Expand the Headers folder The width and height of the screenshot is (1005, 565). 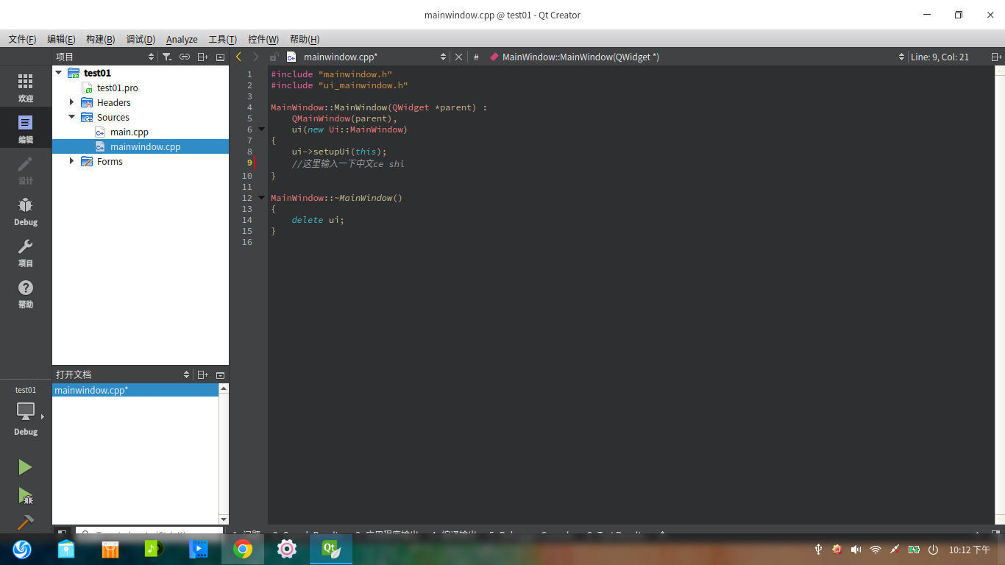click(x=71, y=102)
